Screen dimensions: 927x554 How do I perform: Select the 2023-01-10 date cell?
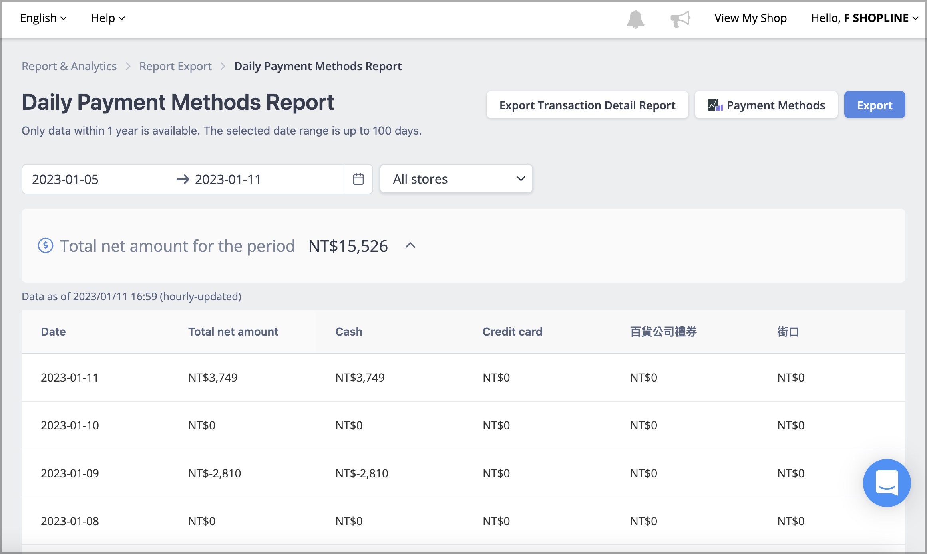[70, 425]
